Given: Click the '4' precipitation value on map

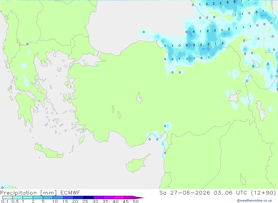Looking at the screenshot, I should [193, 32].
